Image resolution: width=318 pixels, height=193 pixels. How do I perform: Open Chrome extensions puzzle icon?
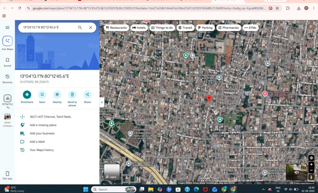click(288, 8)
